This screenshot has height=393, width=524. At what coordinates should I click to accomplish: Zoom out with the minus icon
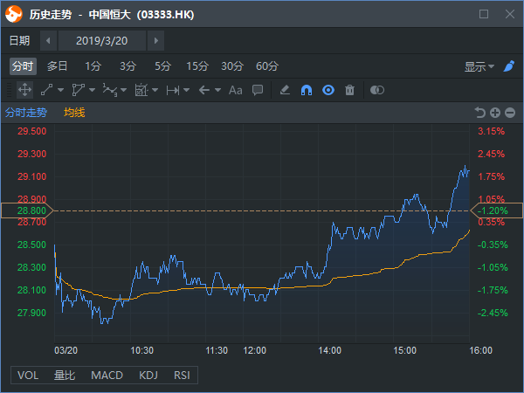click(509, 113)
